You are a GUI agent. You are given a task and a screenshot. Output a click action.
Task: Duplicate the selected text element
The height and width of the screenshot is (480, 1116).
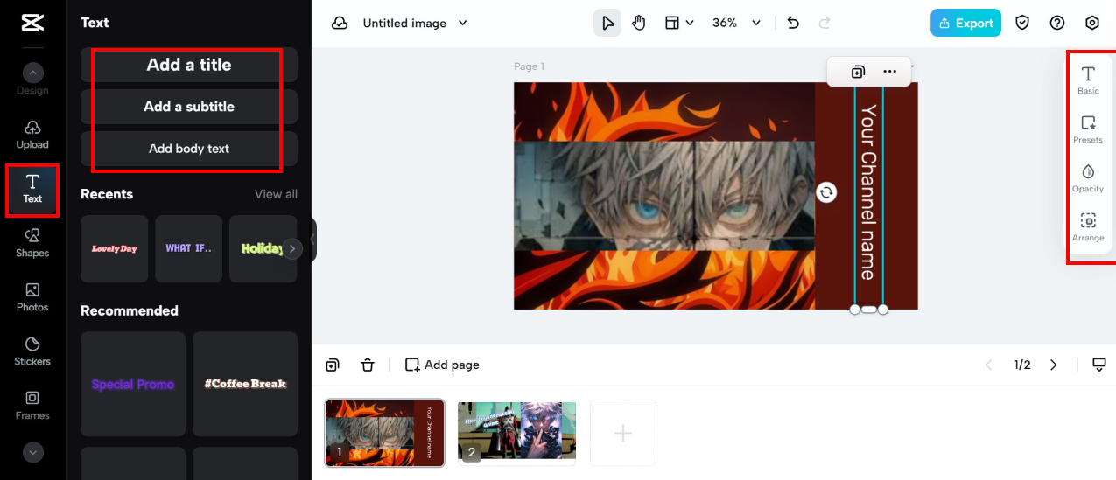[858, 72]
